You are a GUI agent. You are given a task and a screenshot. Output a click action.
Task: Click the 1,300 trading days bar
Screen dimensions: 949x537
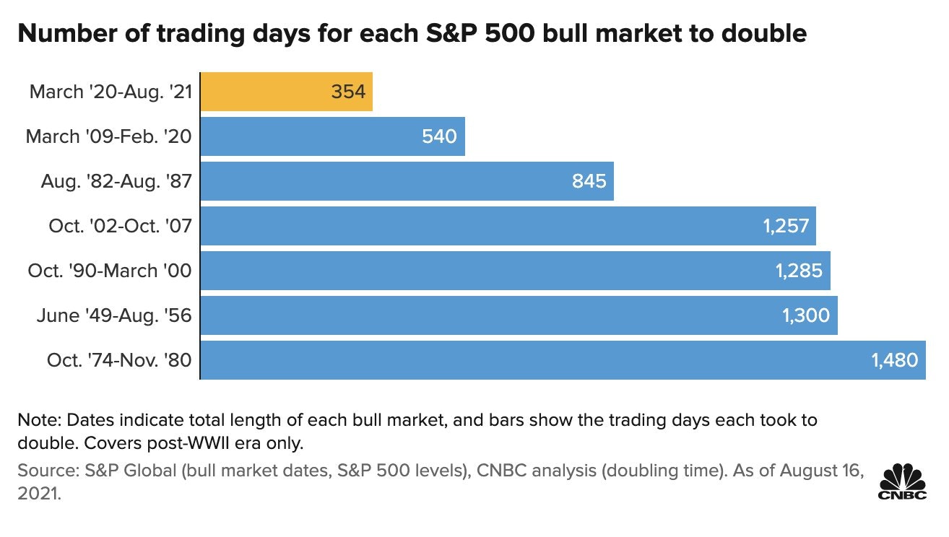tap(519, 315)
